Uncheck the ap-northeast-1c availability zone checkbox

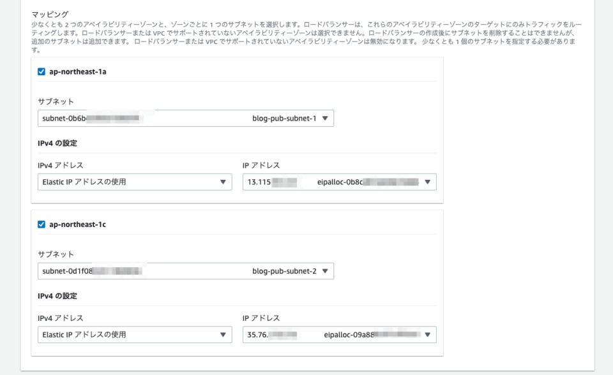pos(42,224)
